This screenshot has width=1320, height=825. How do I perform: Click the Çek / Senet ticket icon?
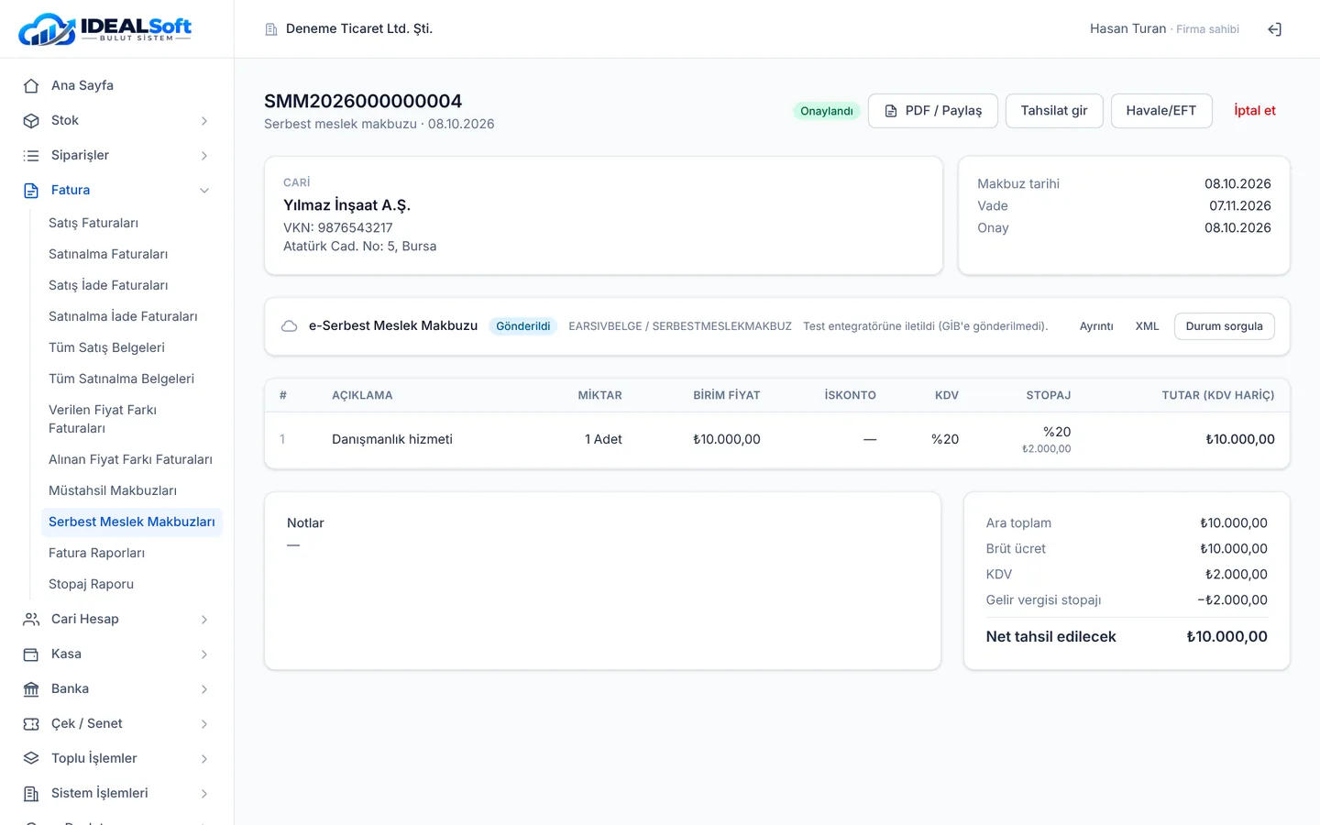pos(31,723)
